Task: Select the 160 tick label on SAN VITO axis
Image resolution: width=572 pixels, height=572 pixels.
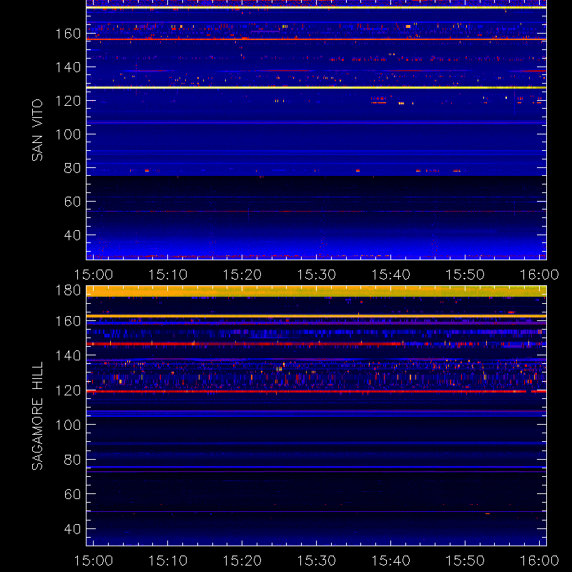Action: pyautogui.click(x=68, y=34)
